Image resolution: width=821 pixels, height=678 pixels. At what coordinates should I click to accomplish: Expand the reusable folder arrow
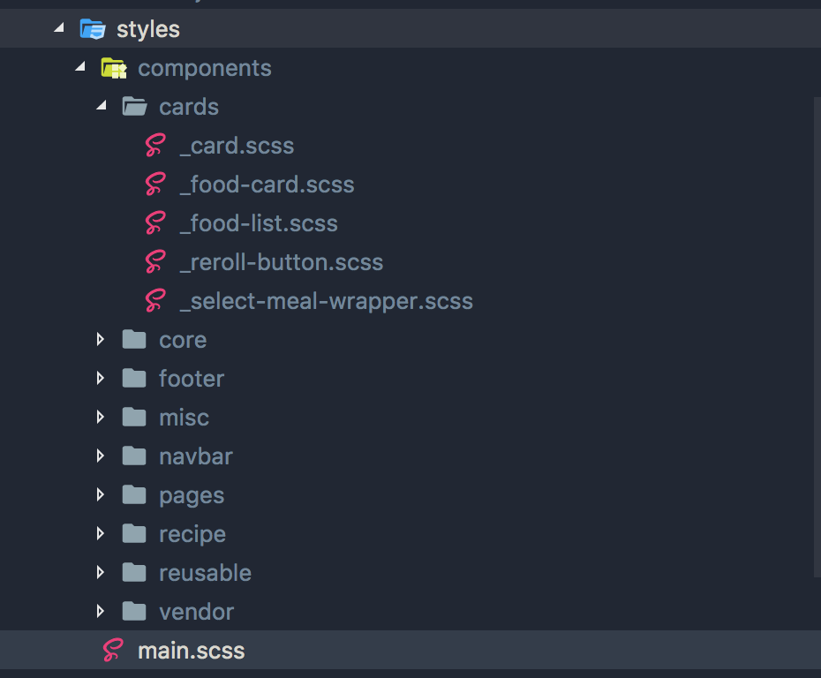tap(101, 572)
